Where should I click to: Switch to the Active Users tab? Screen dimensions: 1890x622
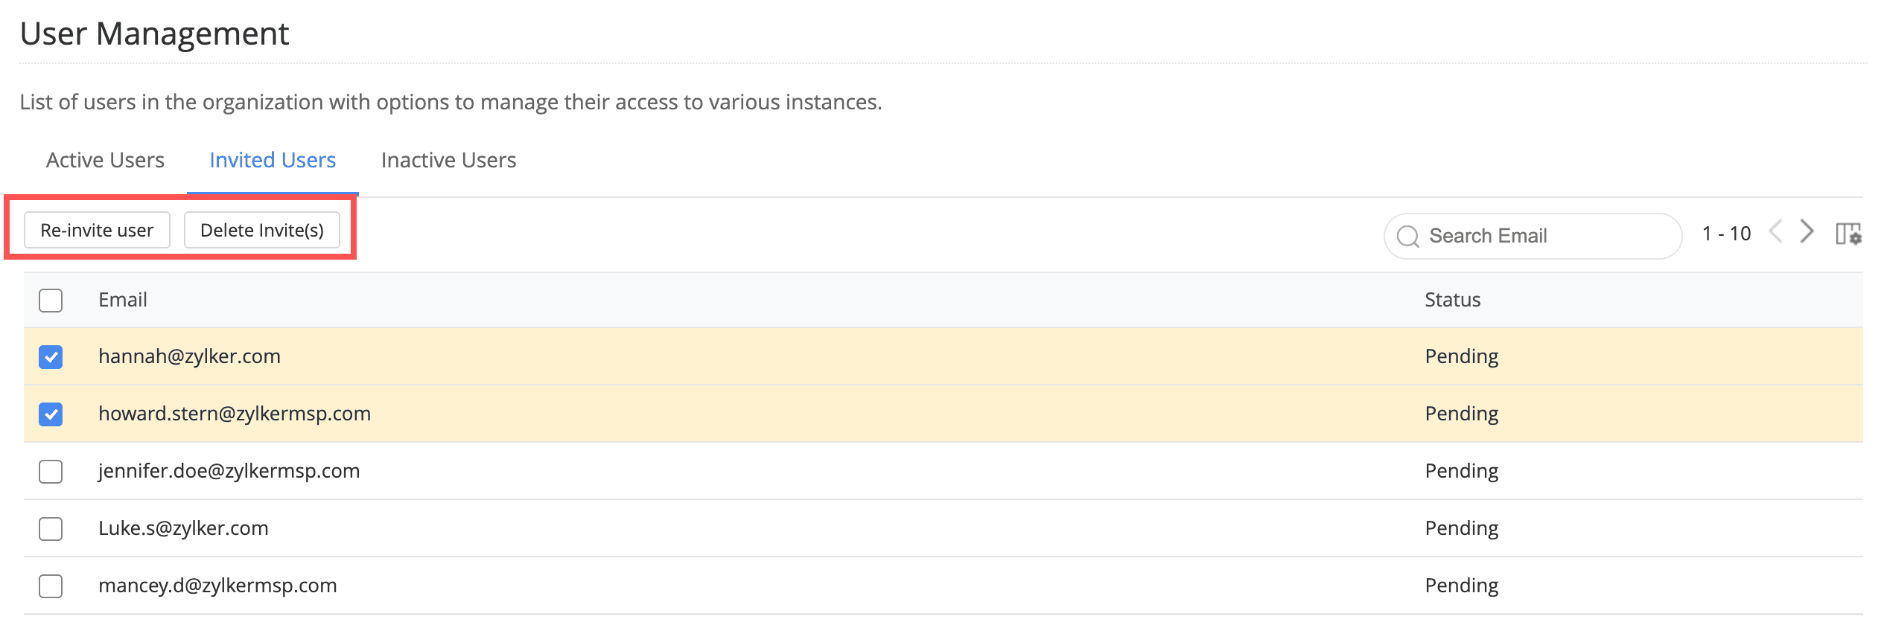pos(105,161)
